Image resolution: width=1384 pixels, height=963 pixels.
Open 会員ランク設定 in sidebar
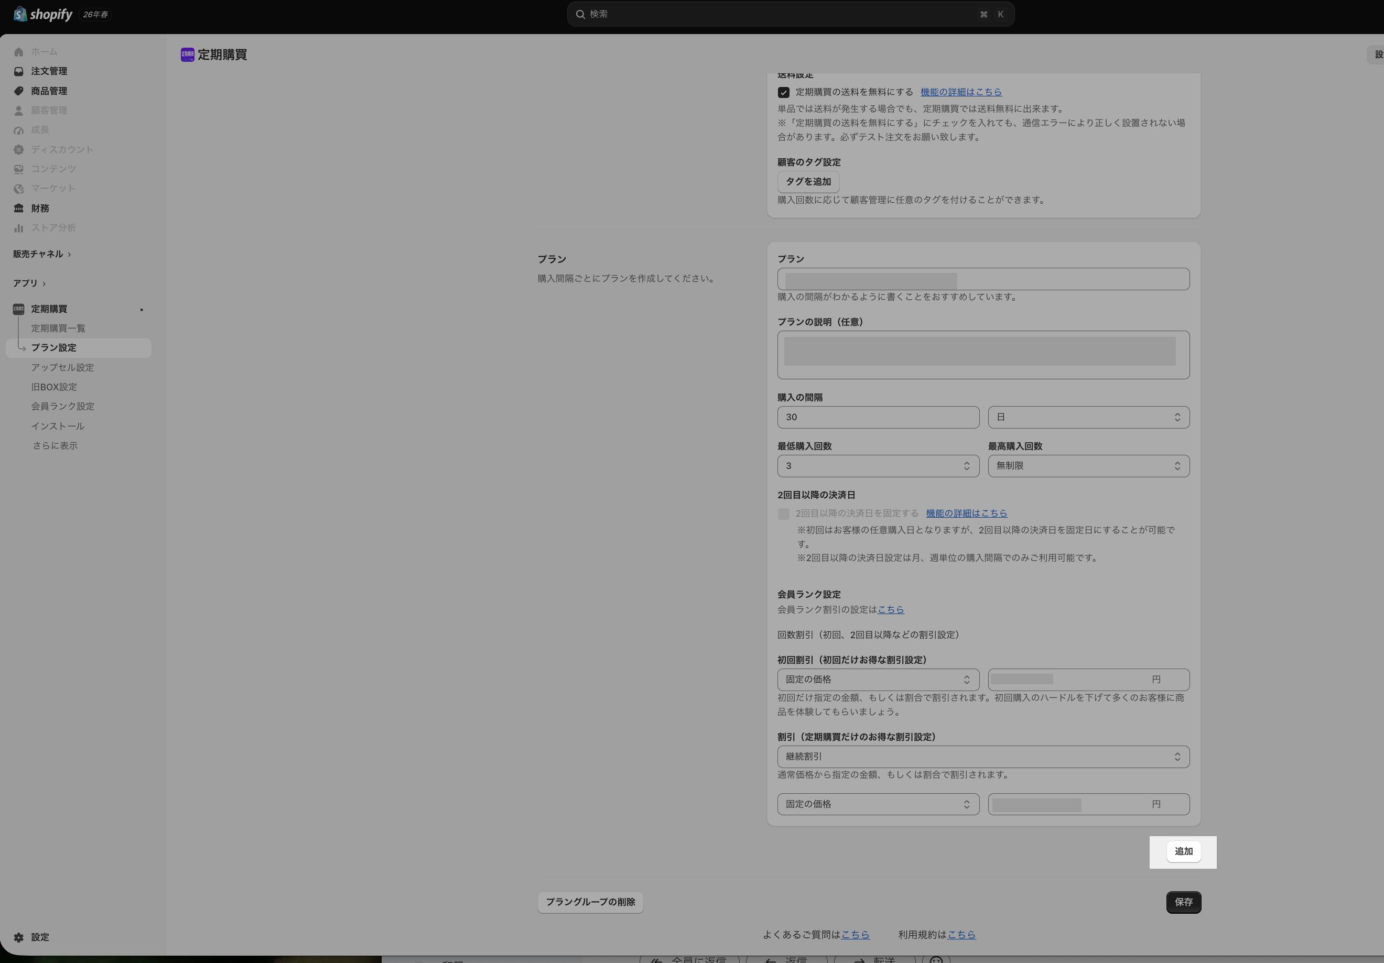(x=63, y=407)
